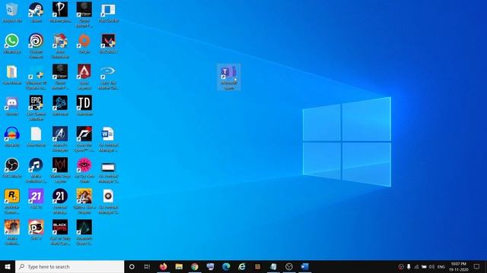Open Word from the taskbar
Image resolution: width=487 pixels, height=273 pixels.
[x=304, y=266]
